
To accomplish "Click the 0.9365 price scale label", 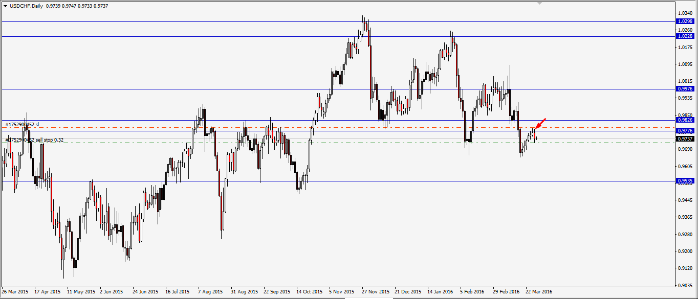I will tap(685, 217).
